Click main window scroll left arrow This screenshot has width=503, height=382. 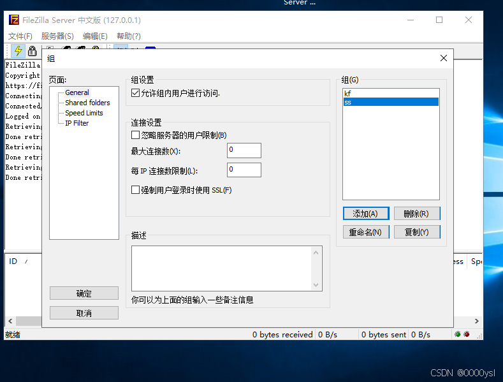(x=10, y=321)
